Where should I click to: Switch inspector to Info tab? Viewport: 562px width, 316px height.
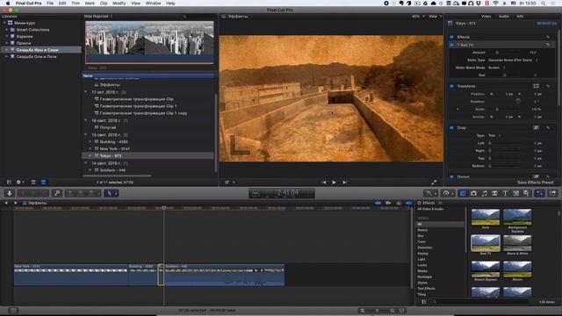(520, 17)
